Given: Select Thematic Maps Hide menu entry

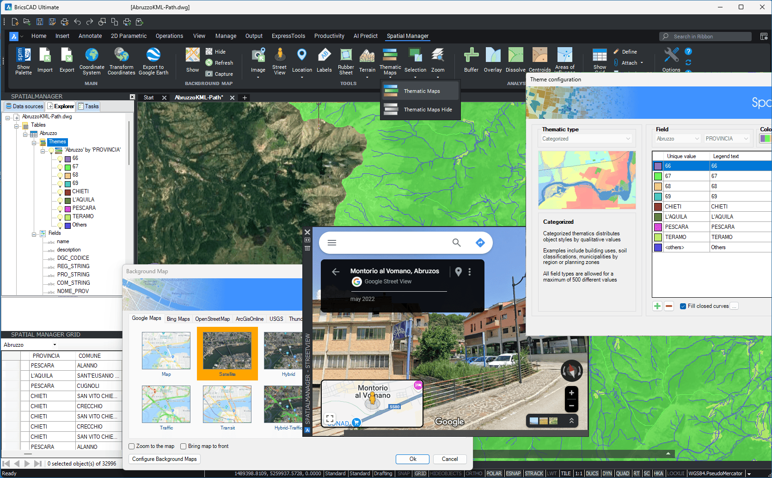Looking at the screenshot, I should pyautogui.click(x=420, y=110).
